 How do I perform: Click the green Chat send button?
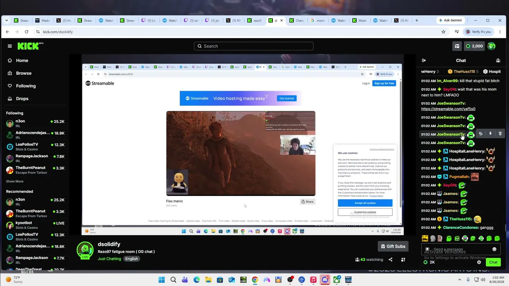493,262
